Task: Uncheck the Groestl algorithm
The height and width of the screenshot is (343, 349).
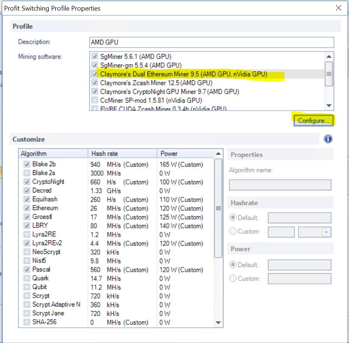Action: 27,217
